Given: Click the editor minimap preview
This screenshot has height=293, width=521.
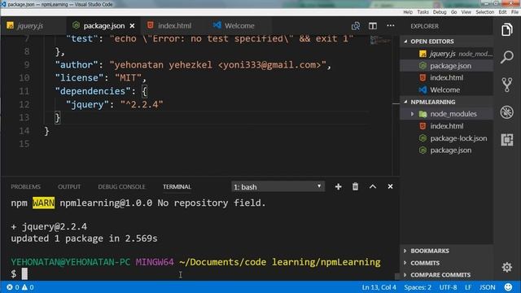Looking at the screenshot, I should pyautogui.click(x=380, y=41).
